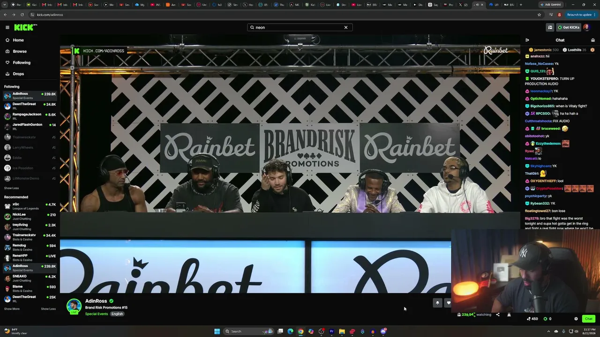The image size is (600, 337).
Task: Click the jamestonic top gifter entry
Action: click(544, 50)
